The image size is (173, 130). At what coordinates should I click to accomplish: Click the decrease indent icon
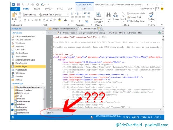(x=85, y=13)
